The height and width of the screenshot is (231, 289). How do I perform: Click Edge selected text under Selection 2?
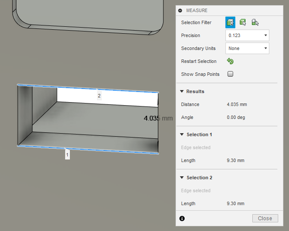tap(196, 190)
